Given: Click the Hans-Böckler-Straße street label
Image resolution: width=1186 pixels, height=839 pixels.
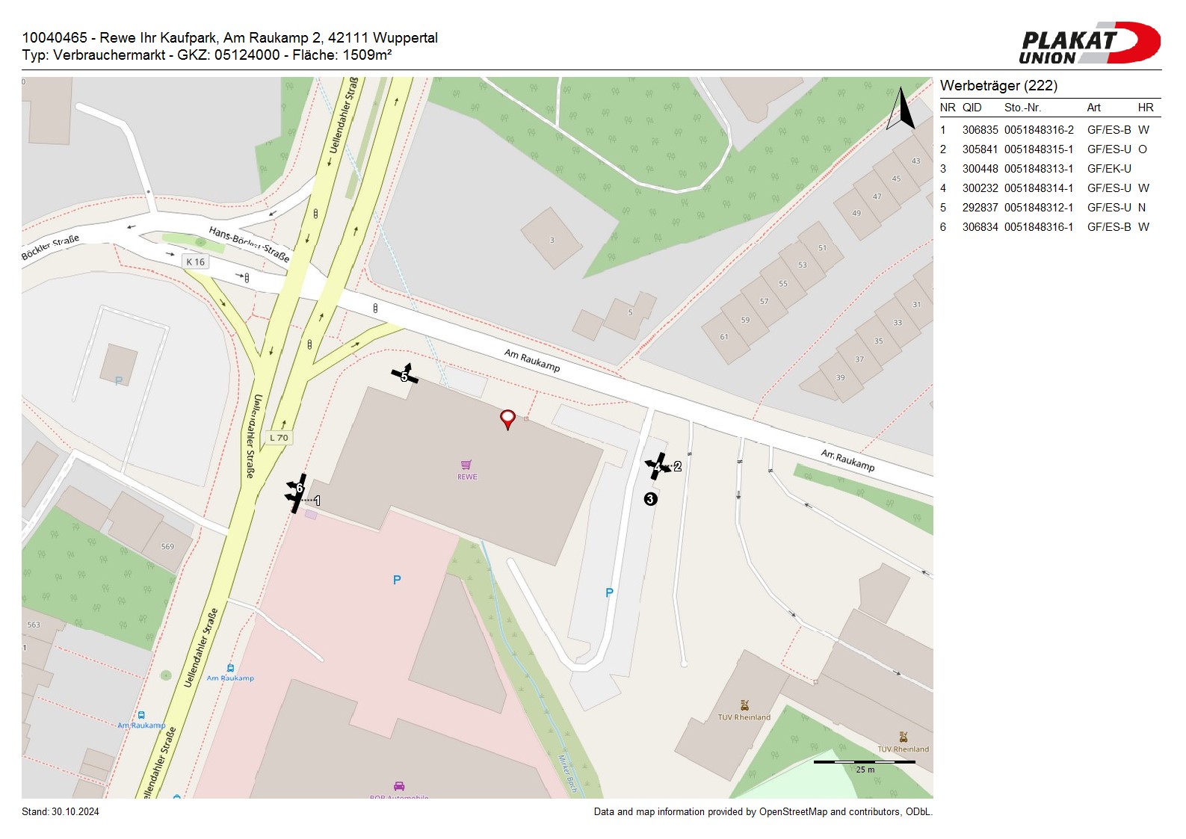Looking at the screenshot, I should coord(249,244).
